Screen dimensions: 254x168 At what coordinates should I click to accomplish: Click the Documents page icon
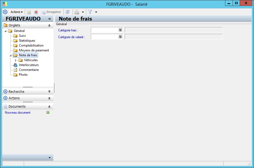pos(5,106)
